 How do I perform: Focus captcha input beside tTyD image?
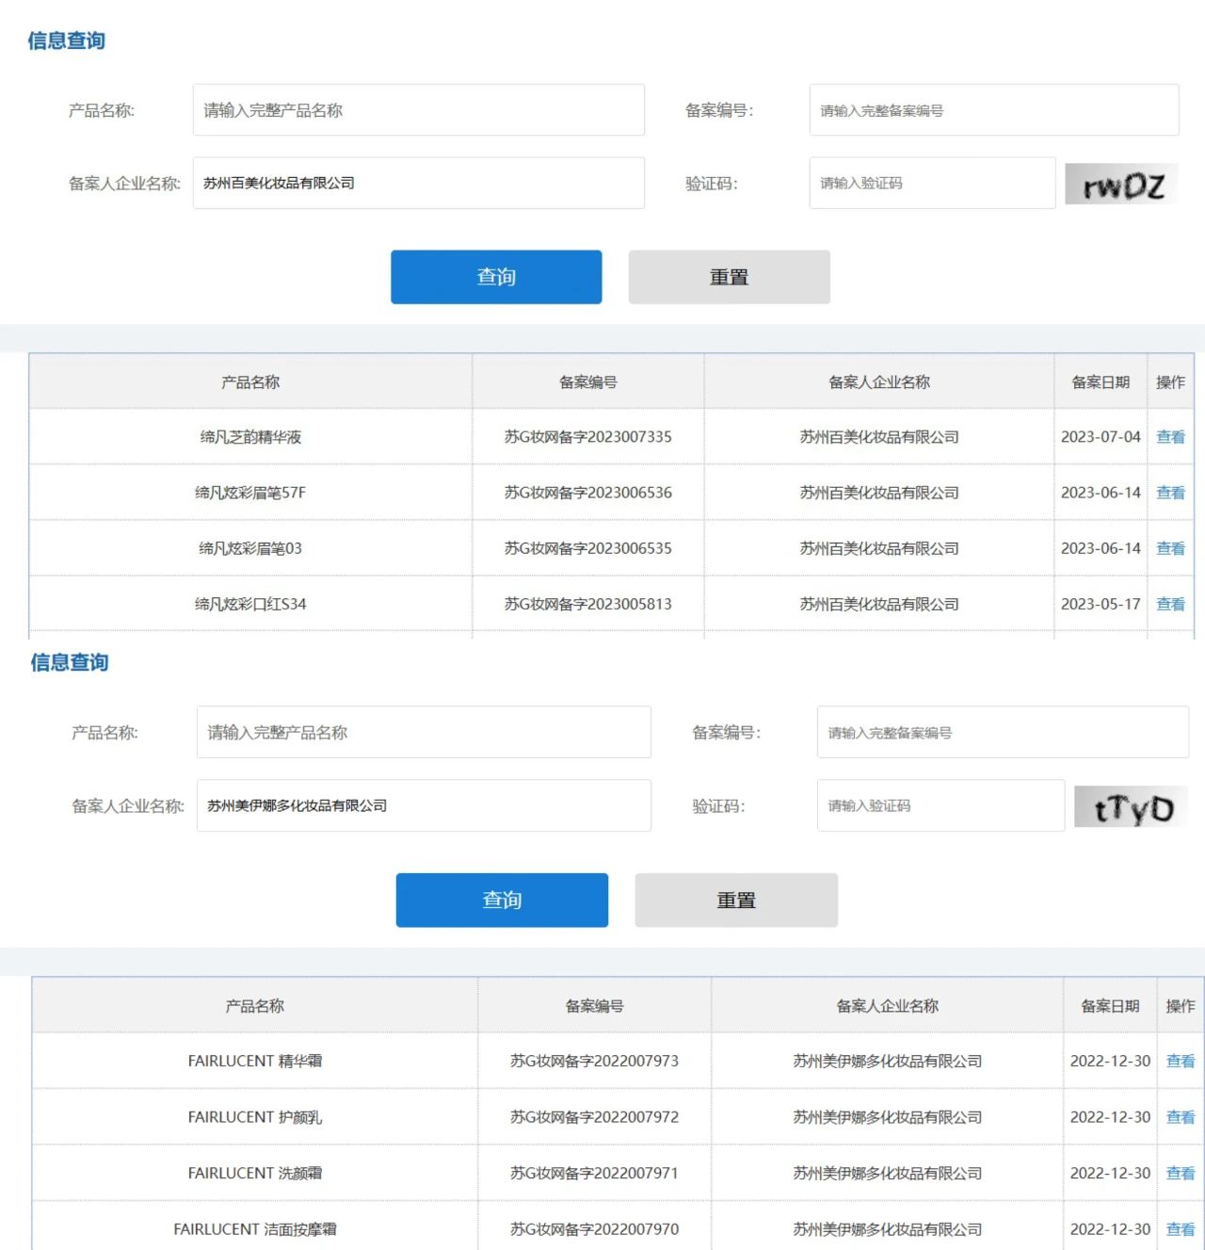pyautogui.click(x=940, y=805)
